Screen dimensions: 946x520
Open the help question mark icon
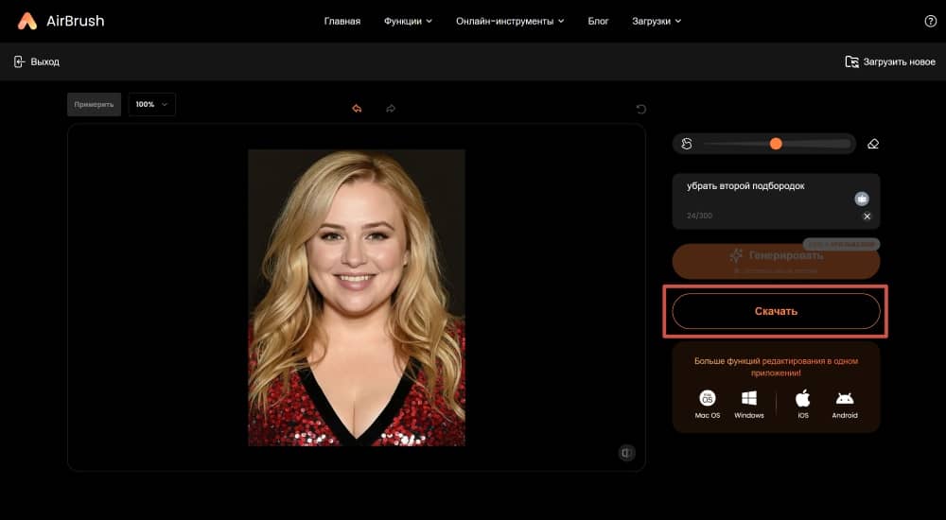pos(930,21)
